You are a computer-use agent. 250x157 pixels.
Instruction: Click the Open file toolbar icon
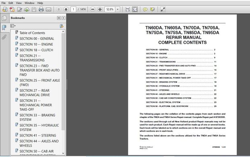pos(5,9)
